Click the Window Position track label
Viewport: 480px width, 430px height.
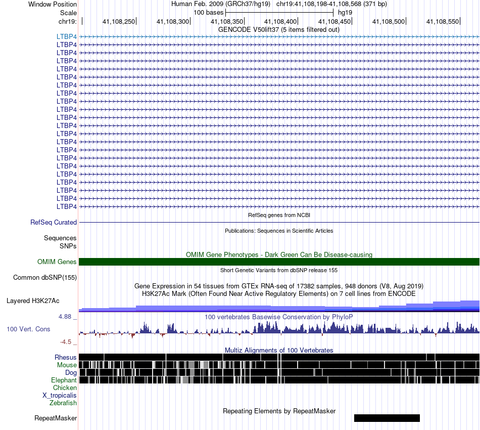click(53, 4)
